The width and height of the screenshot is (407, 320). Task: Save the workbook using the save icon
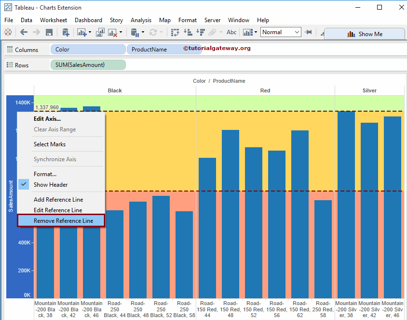click(49, 32)
